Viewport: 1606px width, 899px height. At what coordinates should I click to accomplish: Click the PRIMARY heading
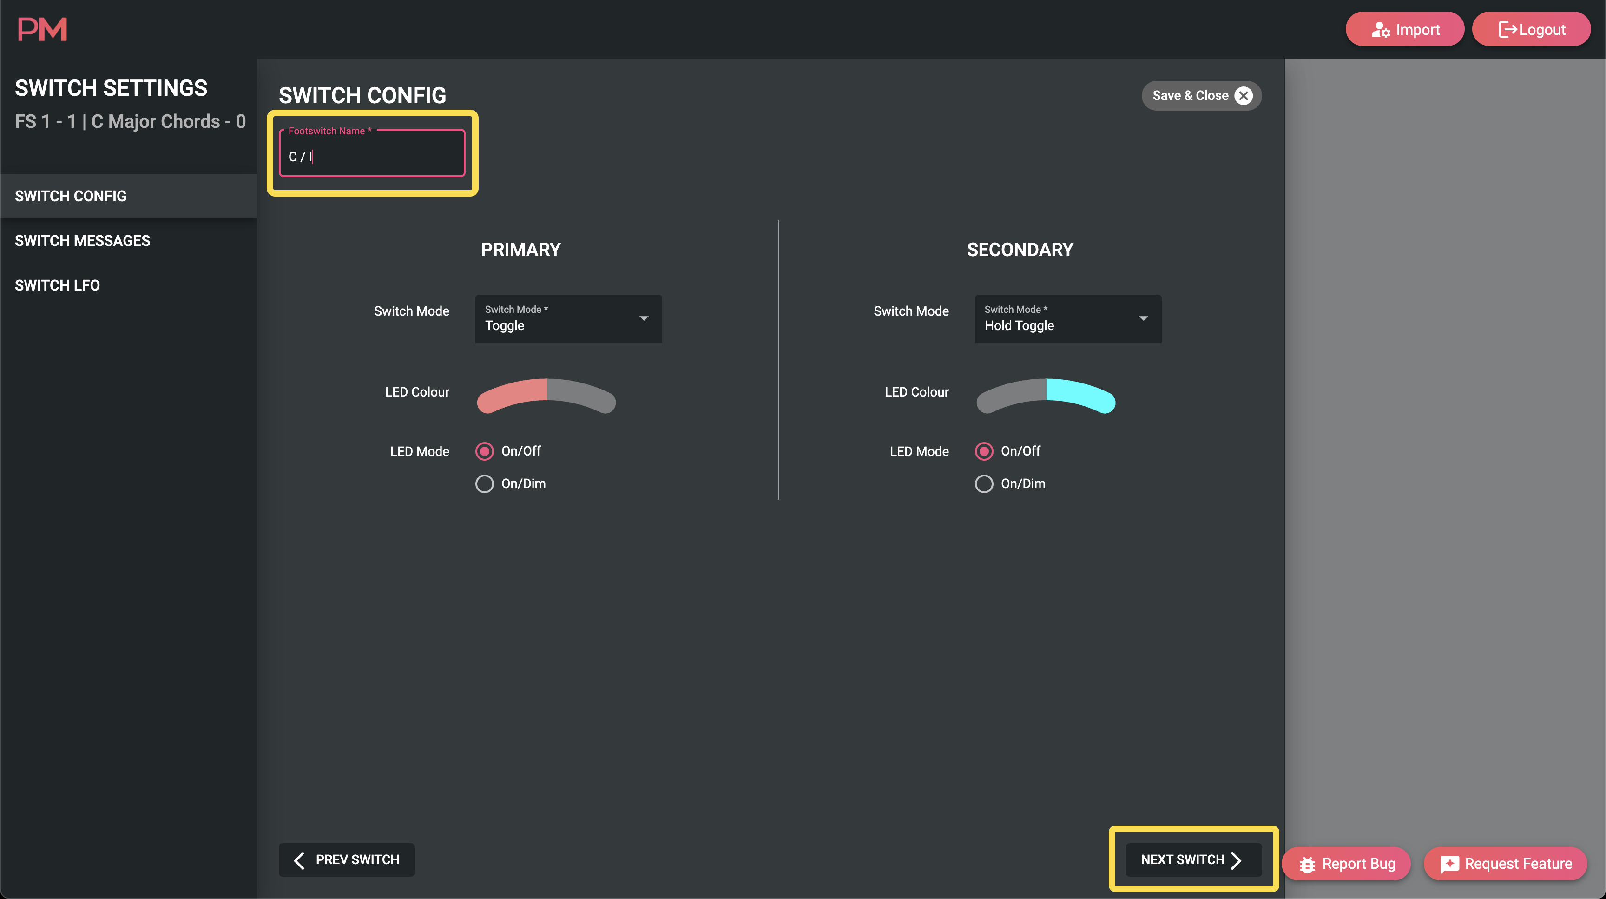[520, 250]
